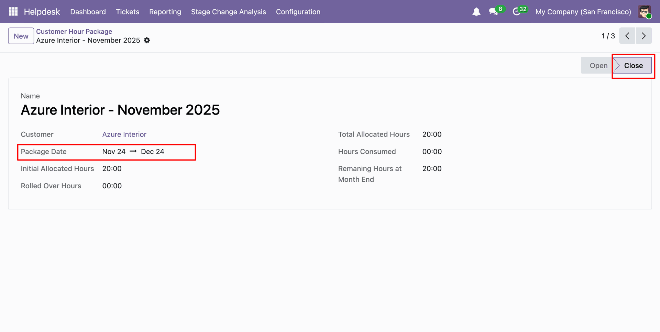The image size is (660, 332).
Task: Open the Dashboard menu
Action: [x=88, y=12]
